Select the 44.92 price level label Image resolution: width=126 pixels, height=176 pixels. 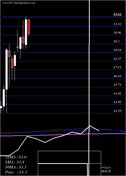pyautogui.click(x=117, y=93)
